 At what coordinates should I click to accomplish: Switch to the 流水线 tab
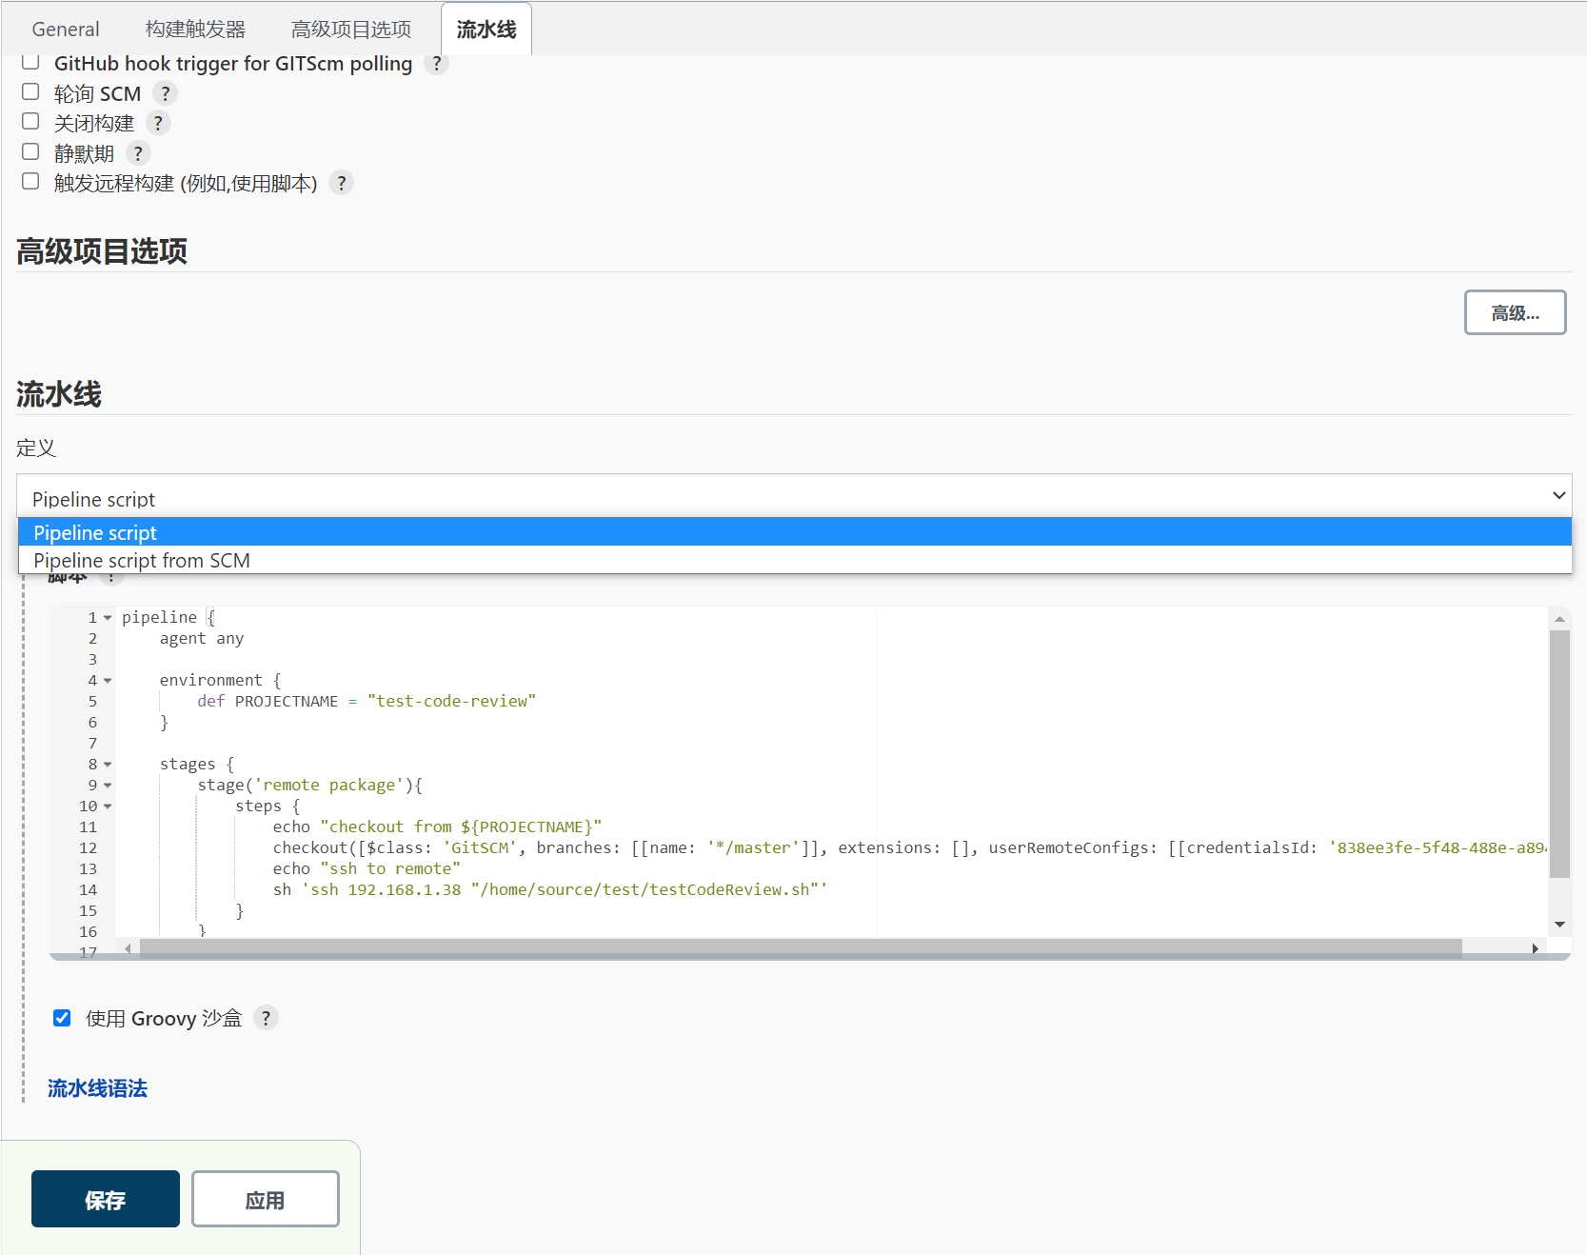tap(486, 30)
